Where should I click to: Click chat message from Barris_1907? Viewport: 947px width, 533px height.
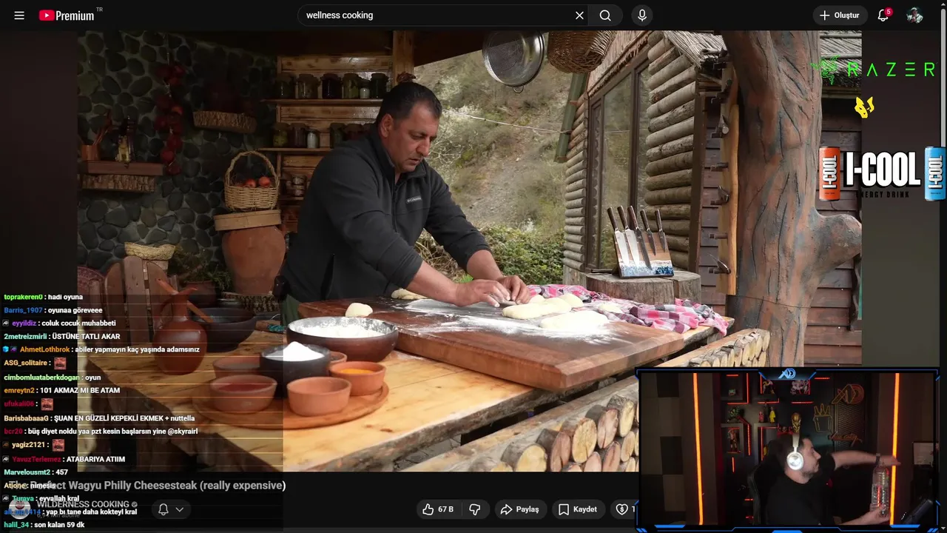tap(53, 310)
